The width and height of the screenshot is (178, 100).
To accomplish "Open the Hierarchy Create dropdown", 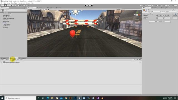I will [3, 9].
